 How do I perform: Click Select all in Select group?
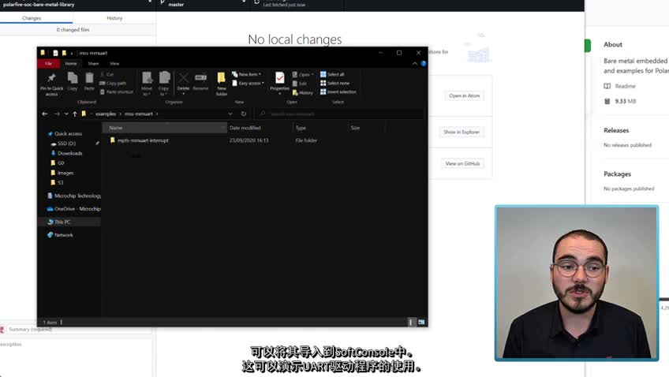331,74
